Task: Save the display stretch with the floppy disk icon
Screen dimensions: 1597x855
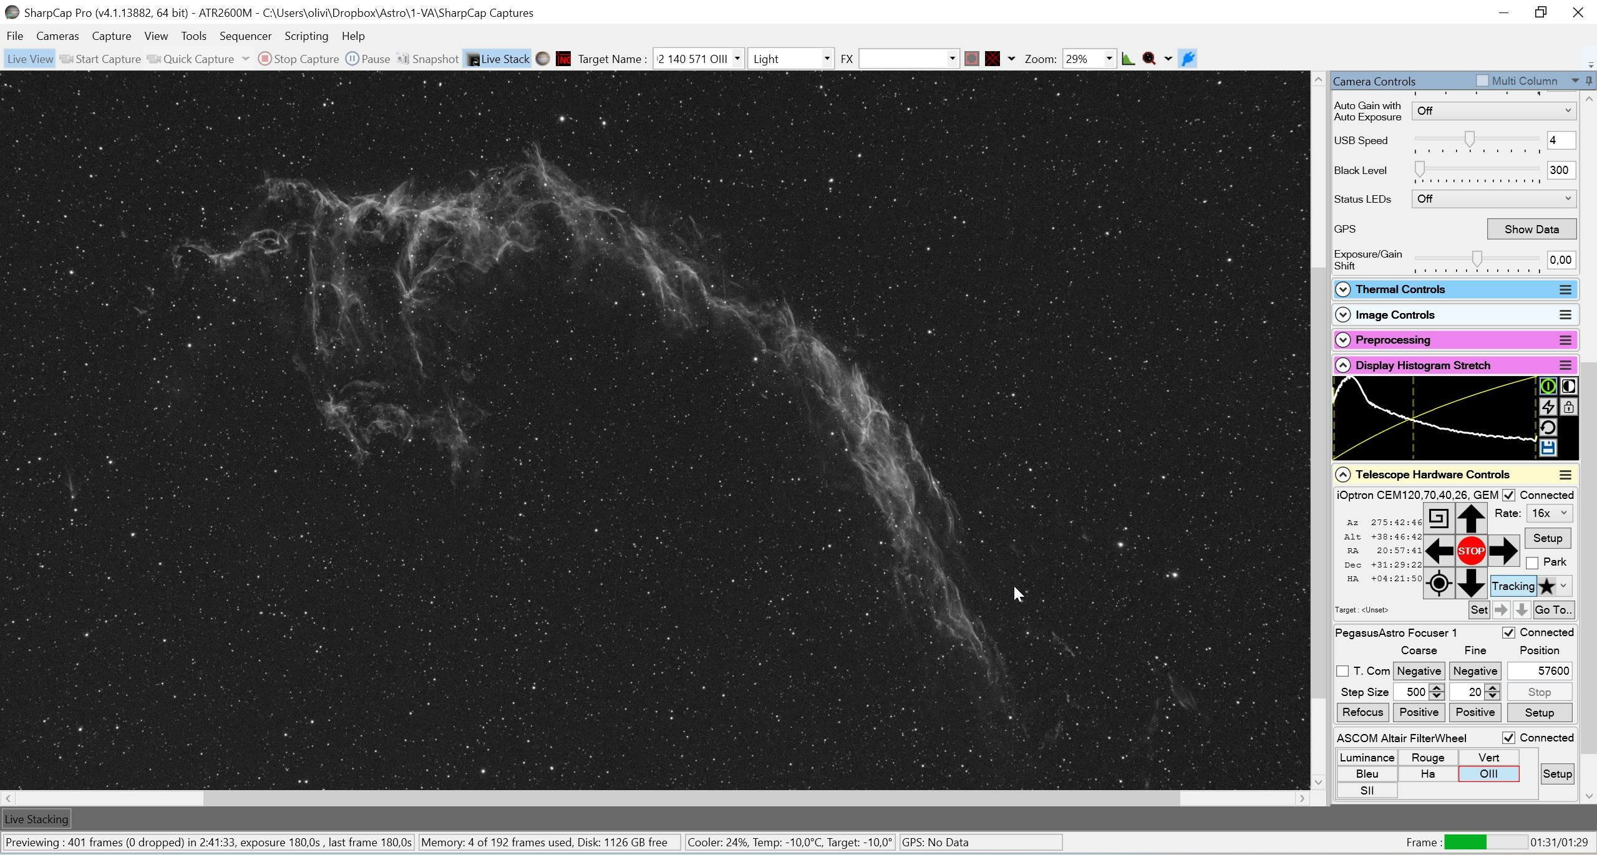Action: [1548, 448]
